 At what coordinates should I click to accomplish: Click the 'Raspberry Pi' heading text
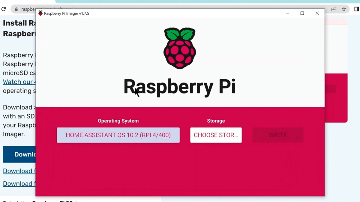coord(180,87)
